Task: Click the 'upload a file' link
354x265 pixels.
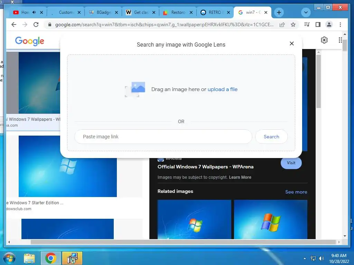Action: pos(222,89)
